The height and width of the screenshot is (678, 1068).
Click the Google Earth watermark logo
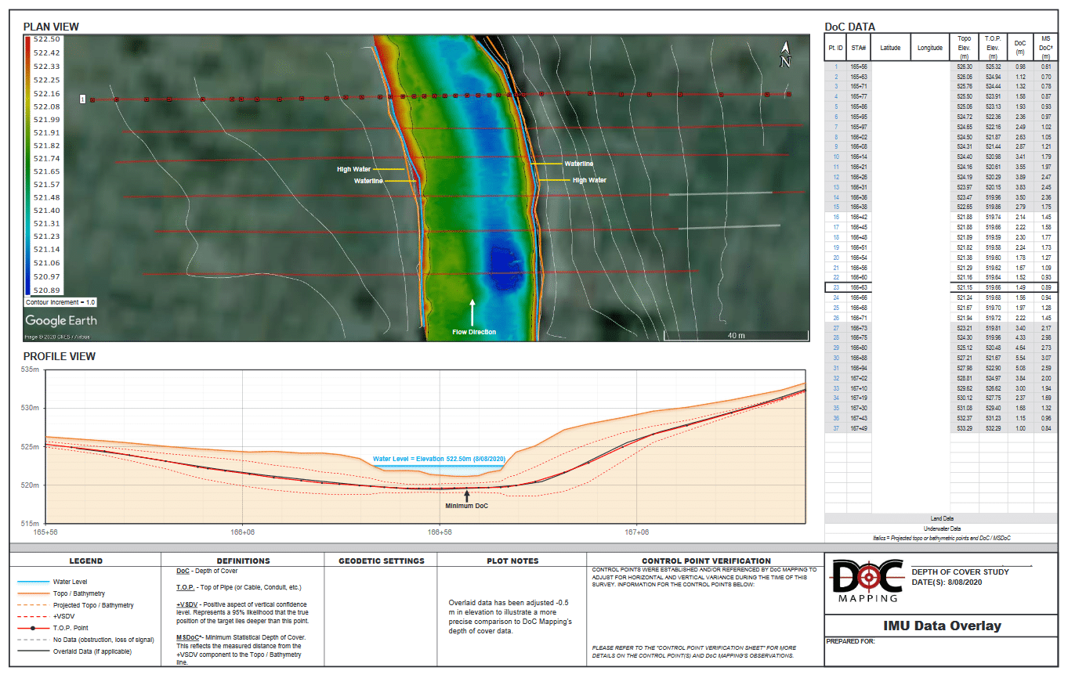(61, 320)
